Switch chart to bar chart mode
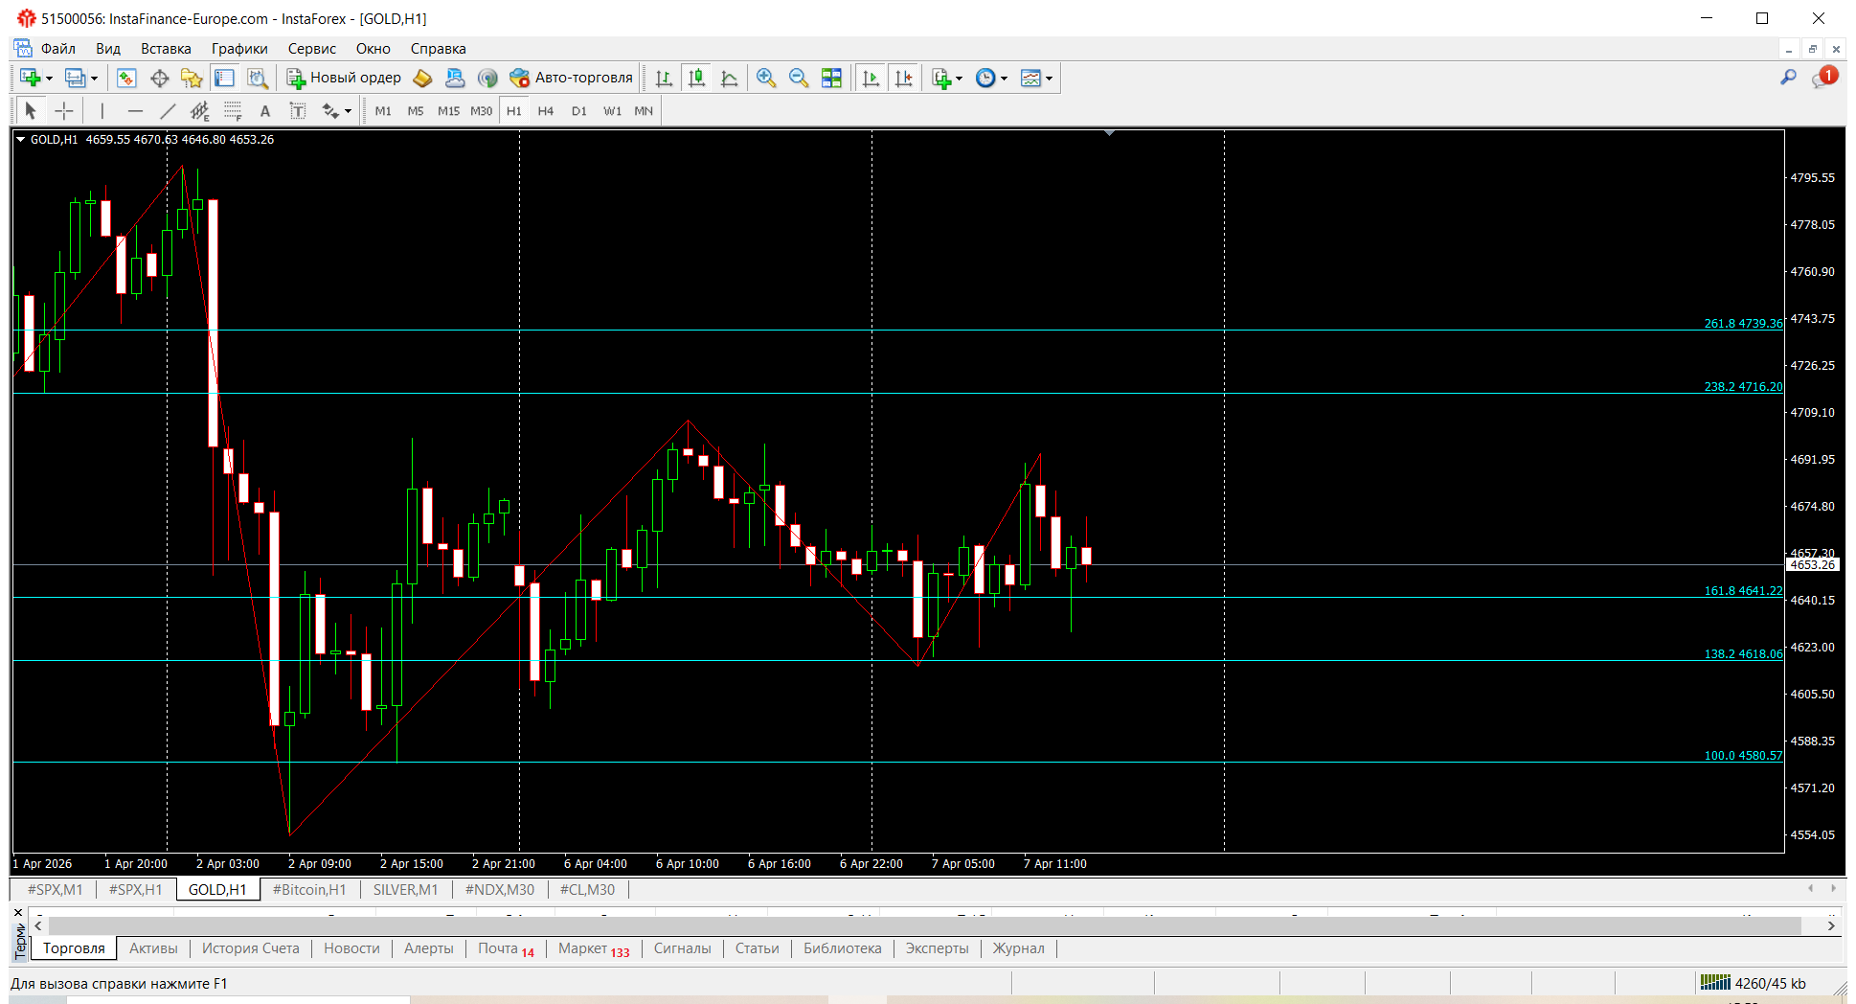The width and height of the screenshot is (1856, 1004). coord(664,79)
